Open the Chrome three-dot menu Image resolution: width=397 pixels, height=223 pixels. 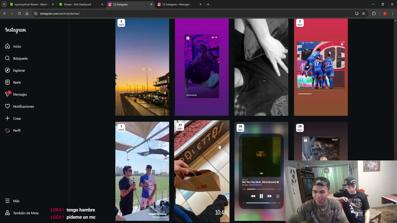pos(392,14)
